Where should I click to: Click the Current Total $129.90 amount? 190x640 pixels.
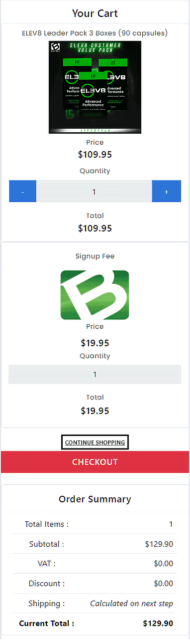(x=158, y=624)
